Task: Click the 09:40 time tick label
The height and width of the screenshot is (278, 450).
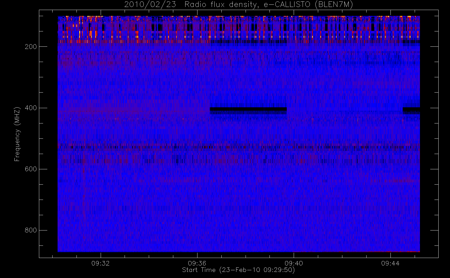Action: [x=294, y=263]
